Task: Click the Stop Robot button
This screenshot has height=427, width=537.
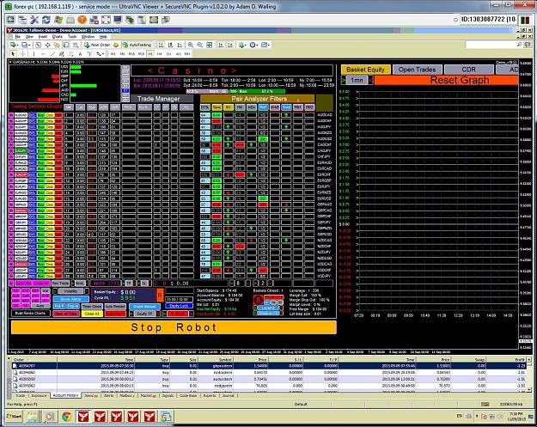Action: (174, 327)
